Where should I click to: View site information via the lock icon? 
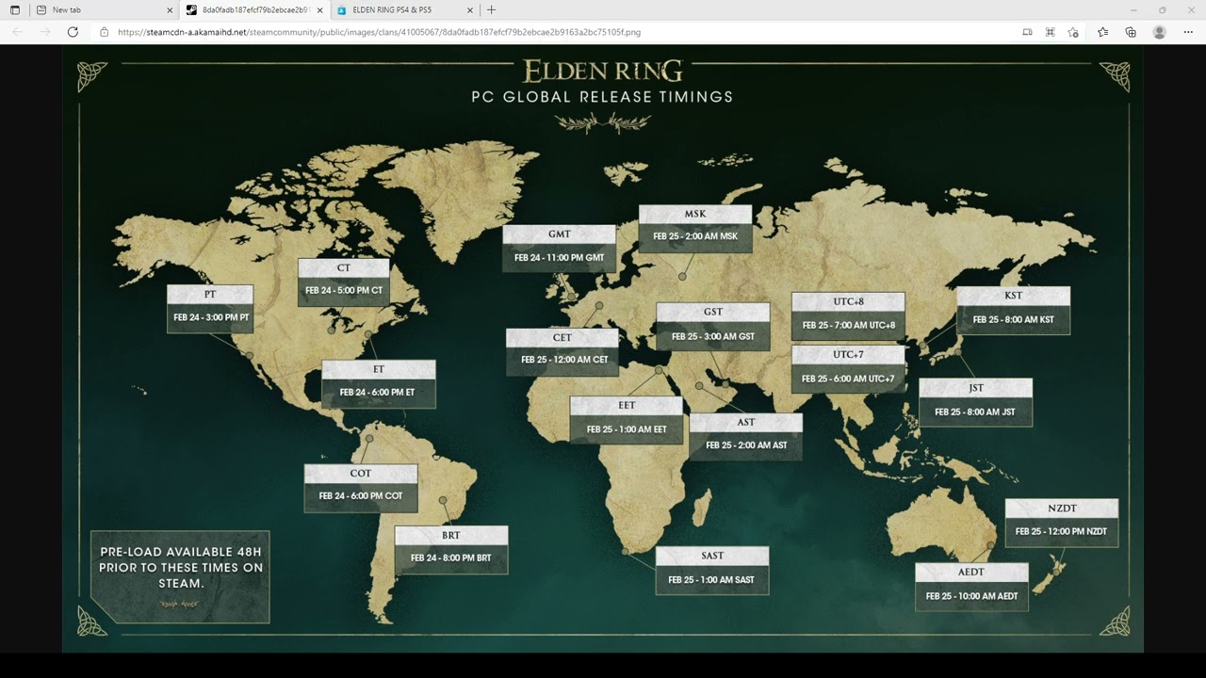(105, 32)
